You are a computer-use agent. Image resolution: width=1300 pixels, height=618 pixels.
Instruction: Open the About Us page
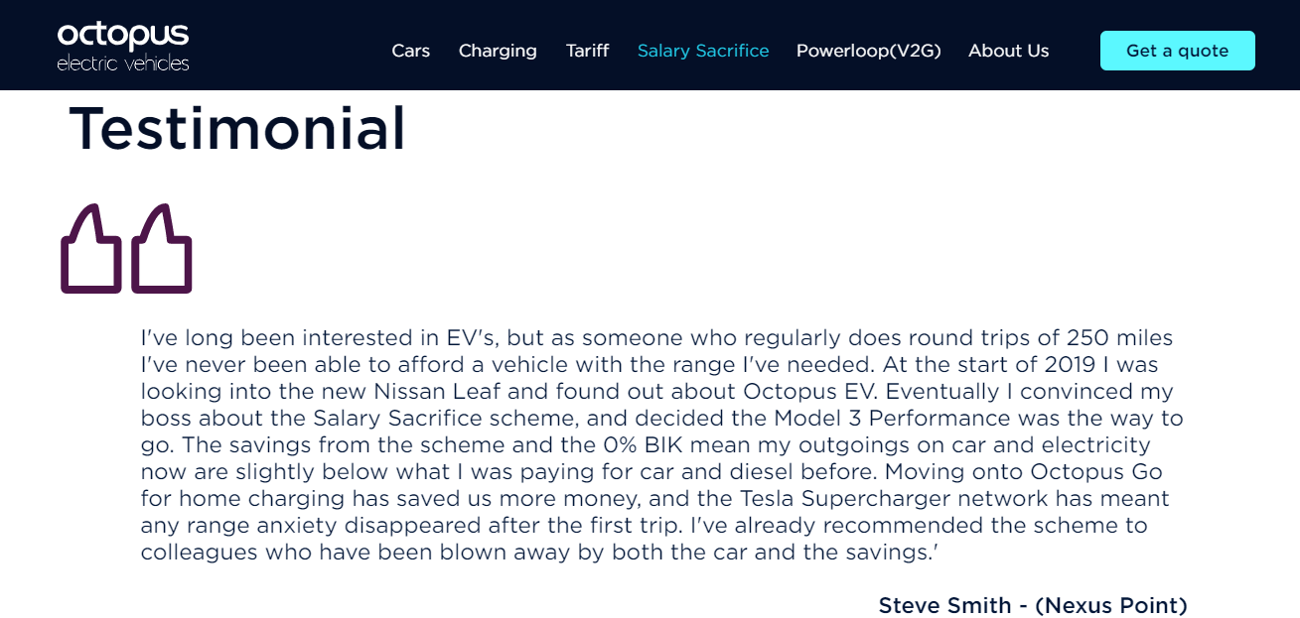pos(1008,51)
